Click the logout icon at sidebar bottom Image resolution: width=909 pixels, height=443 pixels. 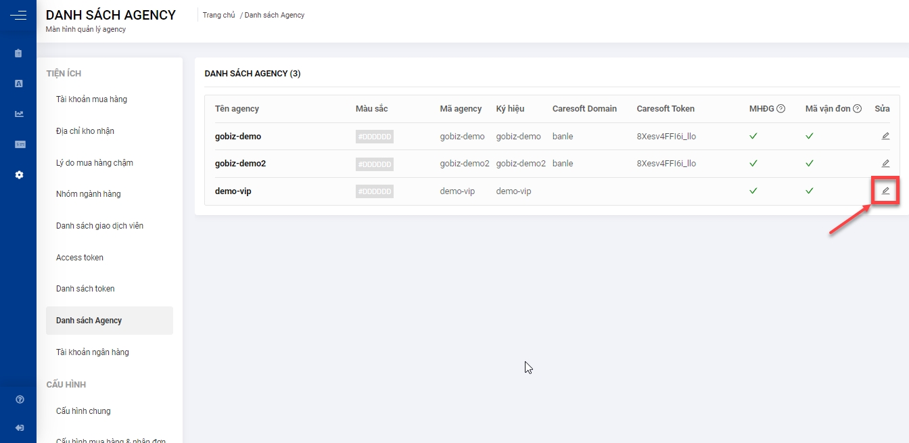pyautogui.click(x=19, y=427)
